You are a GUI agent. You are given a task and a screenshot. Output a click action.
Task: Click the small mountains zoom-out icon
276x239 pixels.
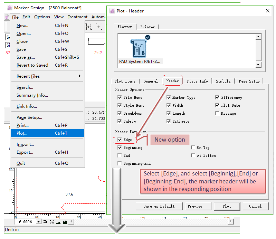click(x=58, y=222)
